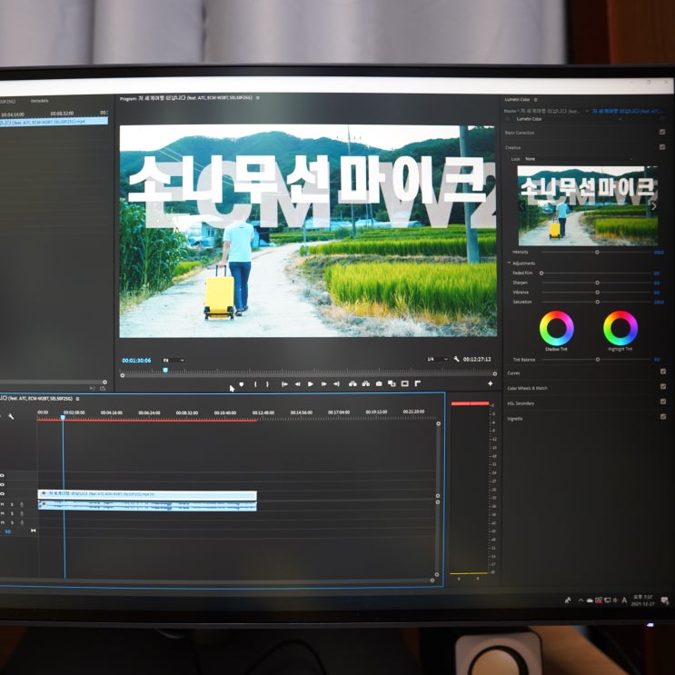The height and width of the screenshot is (675, 675).
Task: Open the Lumetri Color panel menu
Action: tap(535, 100)
